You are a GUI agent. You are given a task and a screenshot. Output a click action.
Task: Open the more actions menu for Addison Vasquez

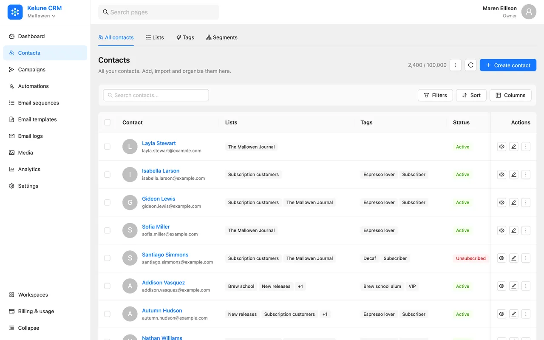tap(526, 286)
